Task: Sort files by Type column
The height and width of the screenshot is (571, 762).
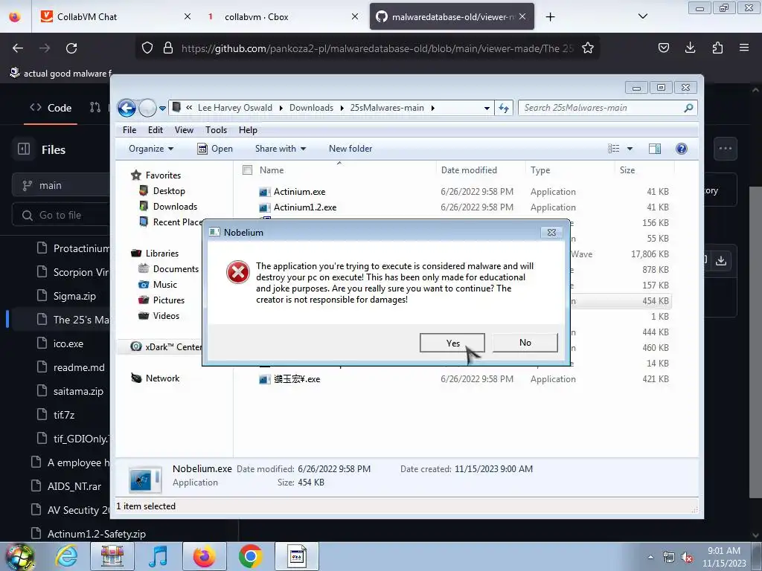Action: 540,170
